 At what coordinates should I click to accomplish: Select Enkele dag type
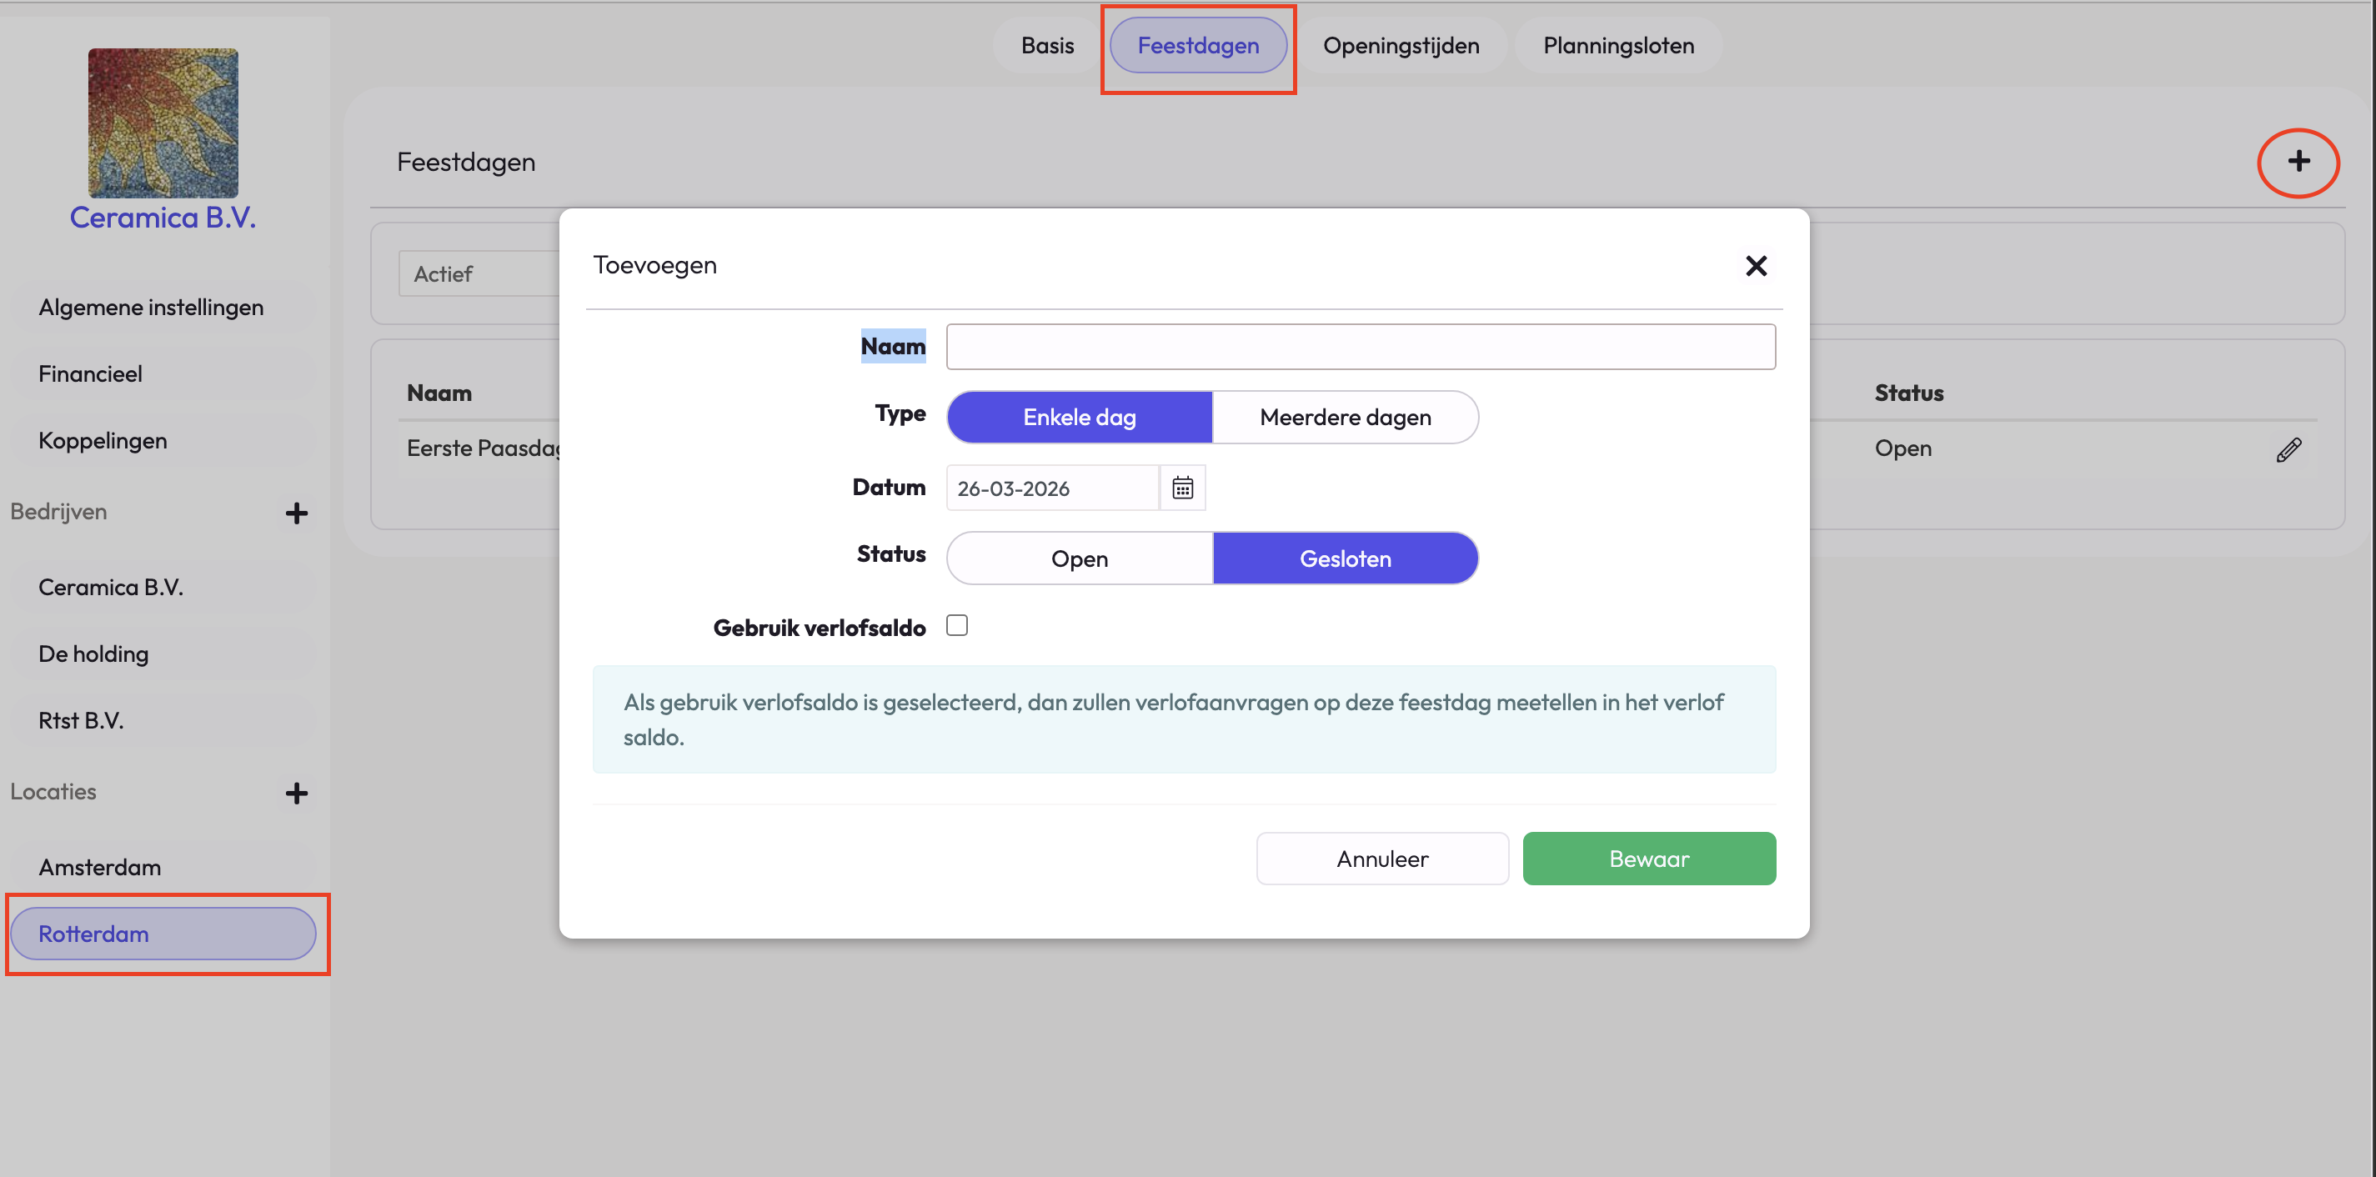pos(1079,417)
